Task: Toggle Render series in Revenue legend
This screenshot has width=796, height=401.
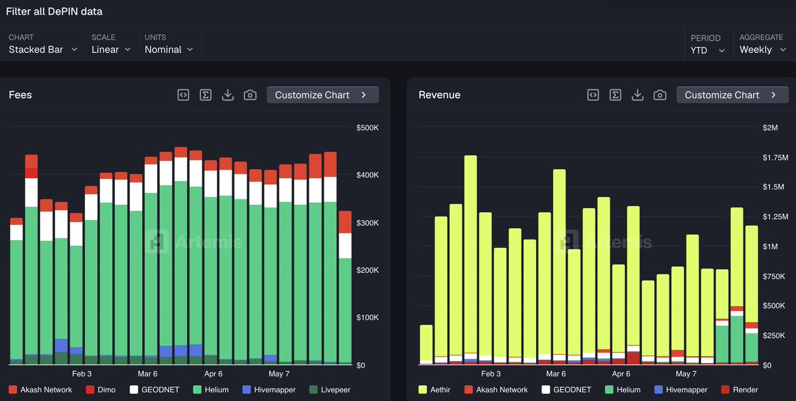Action: click(740, 390)
